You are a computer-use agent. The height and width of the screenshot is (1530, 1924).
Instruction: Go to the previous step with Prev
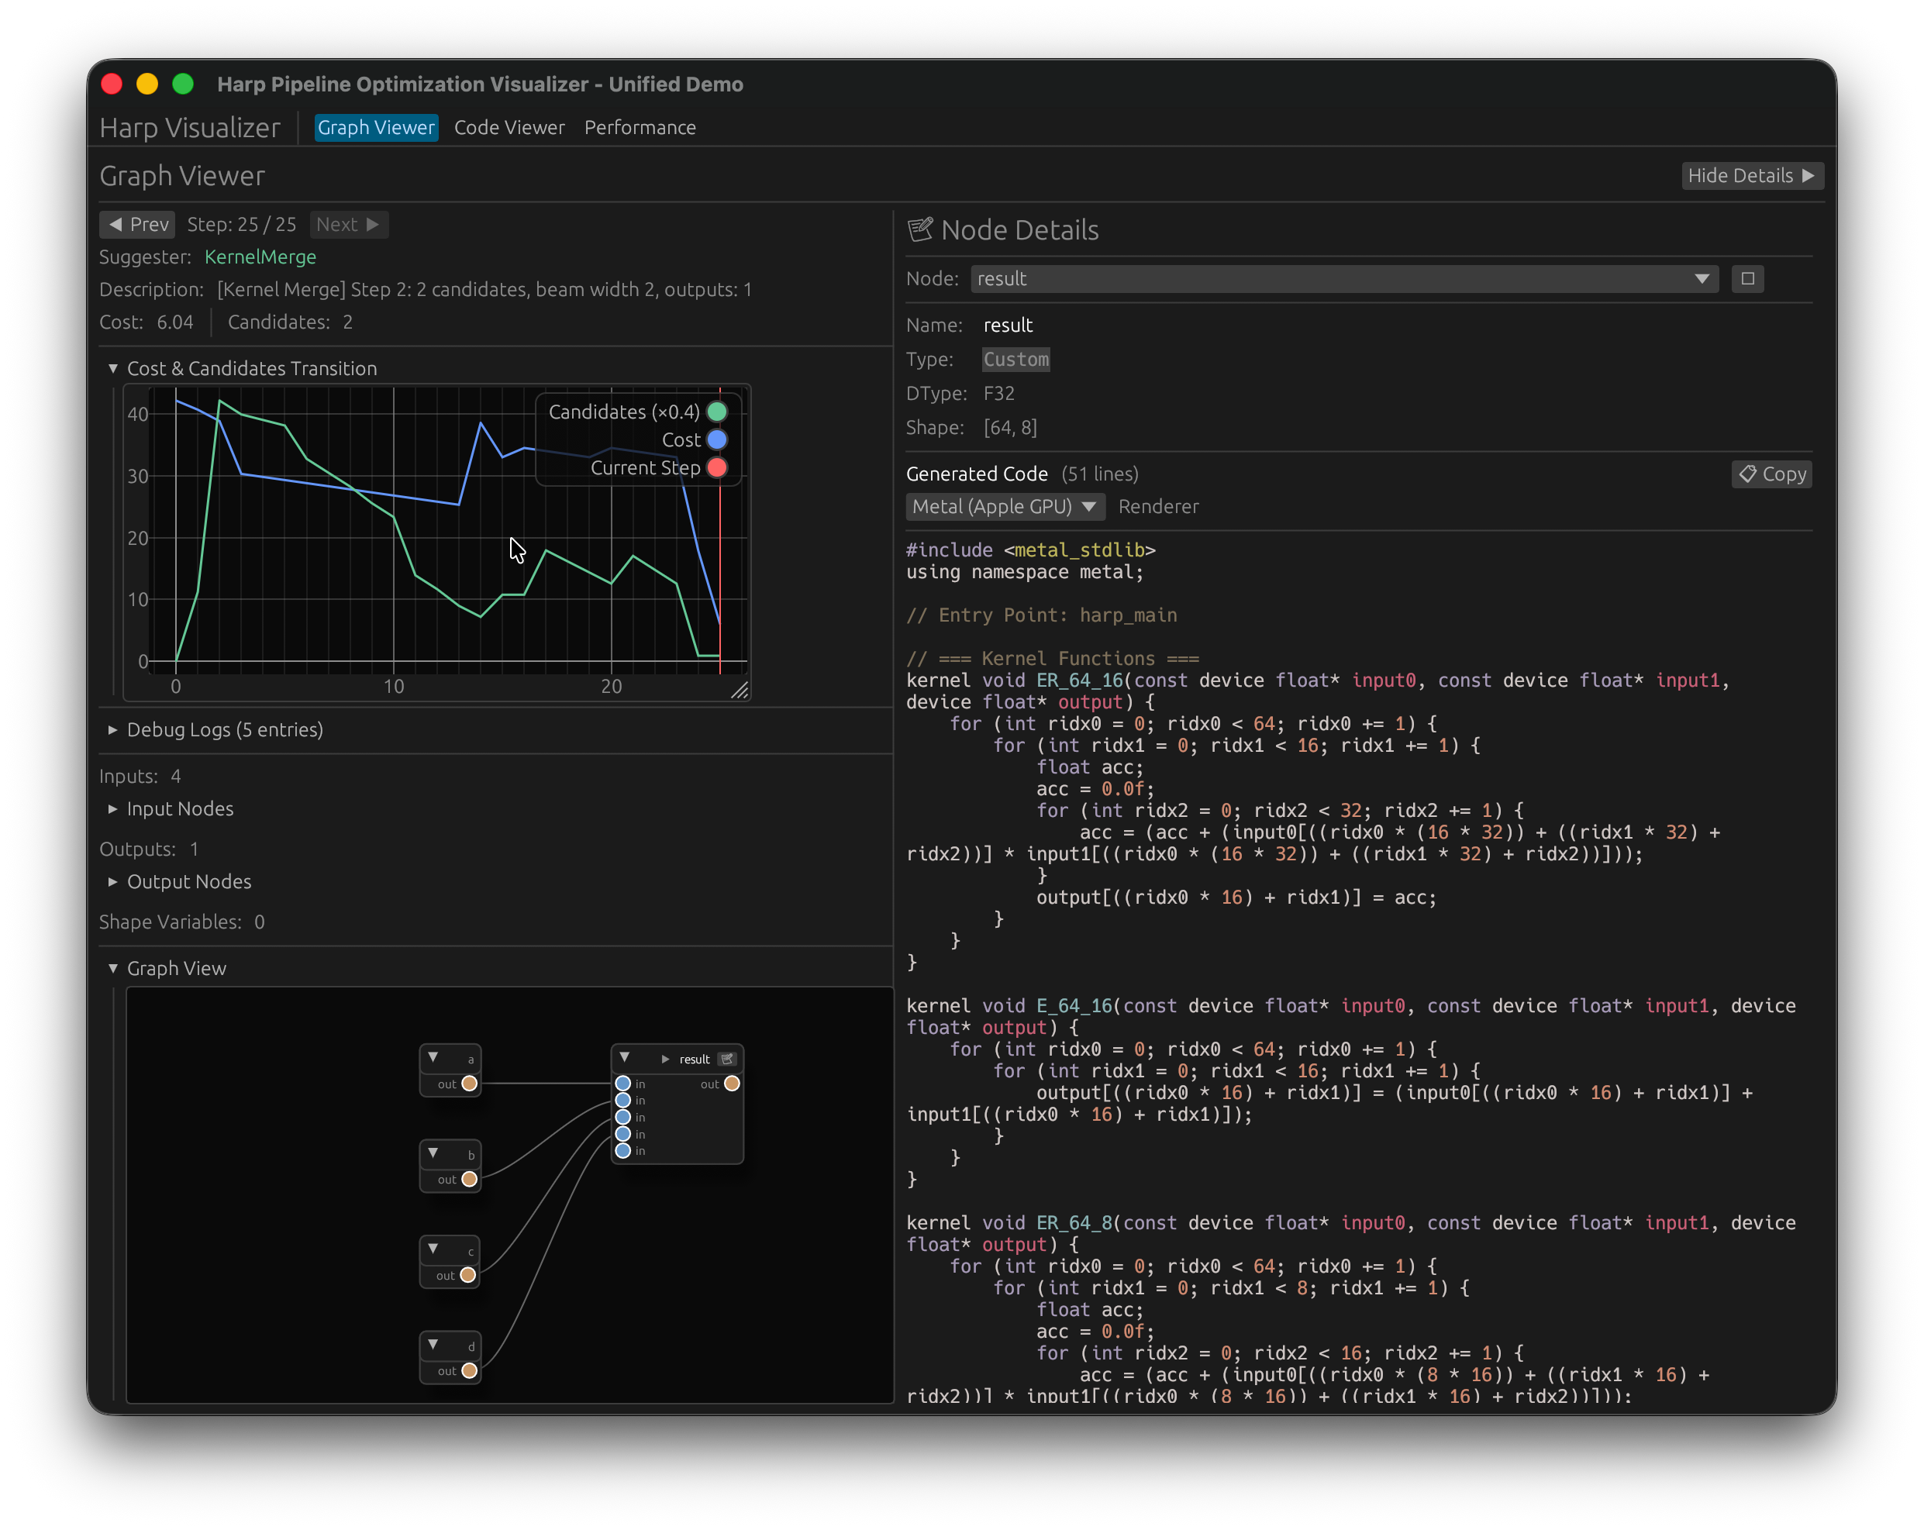(x=137, y=225)
